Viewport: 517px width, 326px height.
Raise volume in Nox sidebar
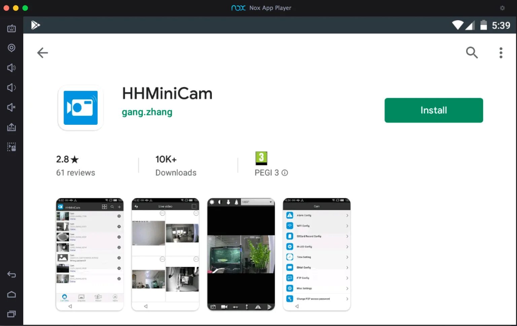pos(11,68)
